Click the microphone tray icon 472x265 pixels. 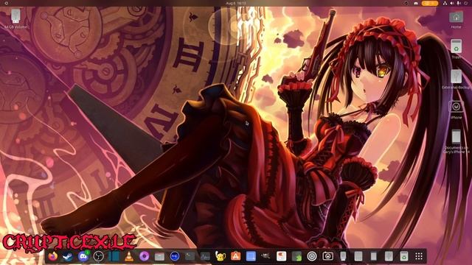click(459, 3)
